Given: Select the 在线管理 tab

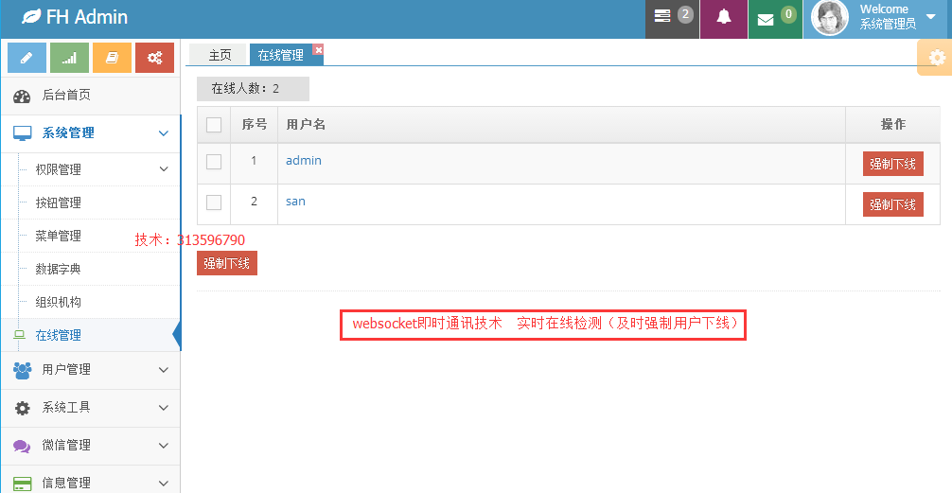Looking at the screenshot, I should [280, 55].
